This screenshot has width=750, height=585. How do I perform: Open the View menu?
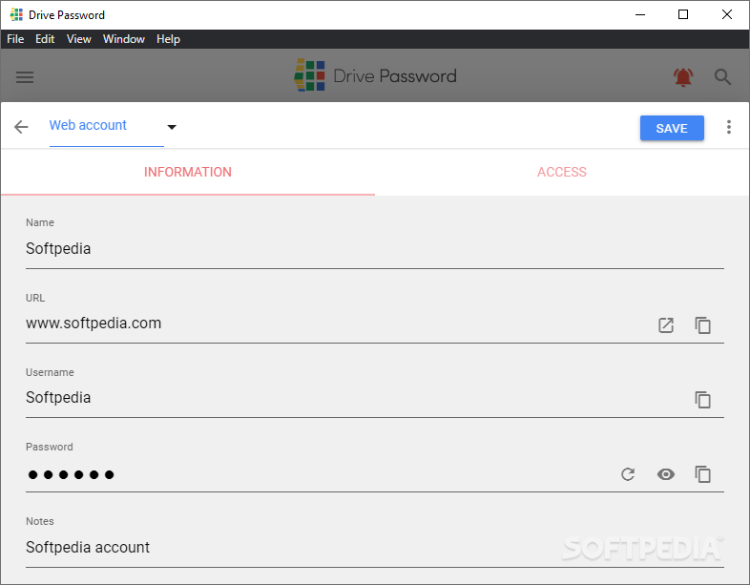79,39
